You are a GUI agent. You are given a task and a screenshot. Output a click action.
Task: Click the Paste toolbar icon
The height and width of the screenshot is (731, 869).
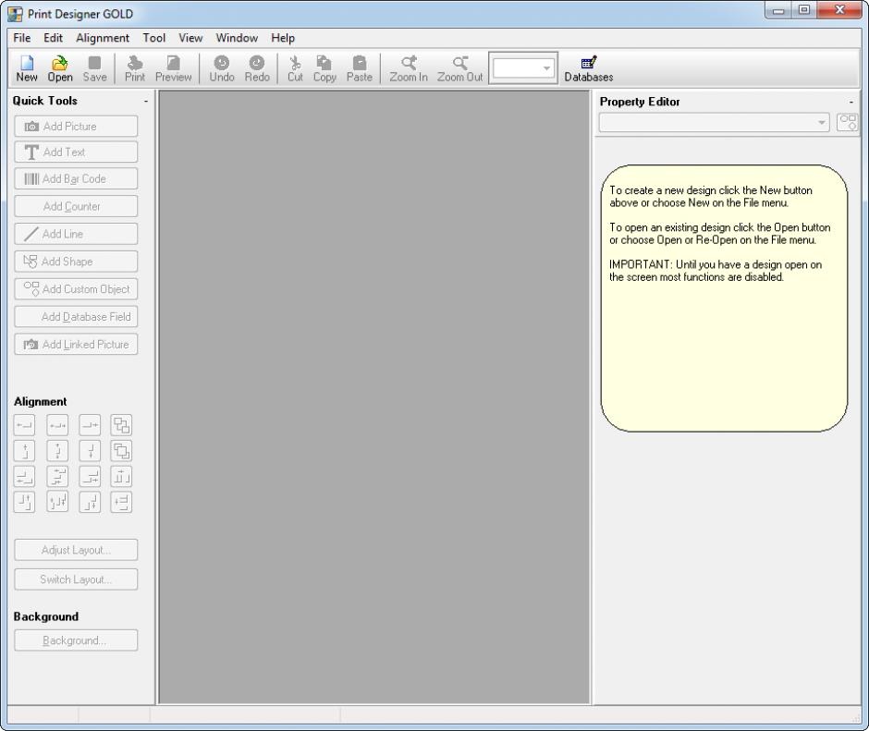click(x=359, y=68)
